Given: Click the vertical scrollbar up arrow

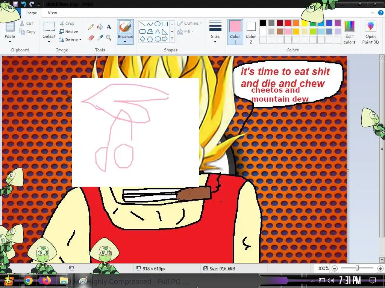Looking at the screenshot, I should 382,57.
